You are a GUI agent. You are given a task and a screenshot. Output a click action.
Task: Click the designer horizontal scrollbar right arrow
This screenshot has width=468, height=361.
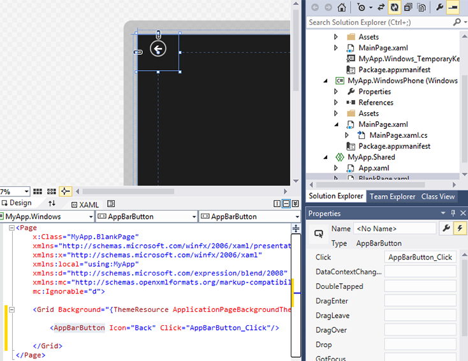click(x=286, y=191)
